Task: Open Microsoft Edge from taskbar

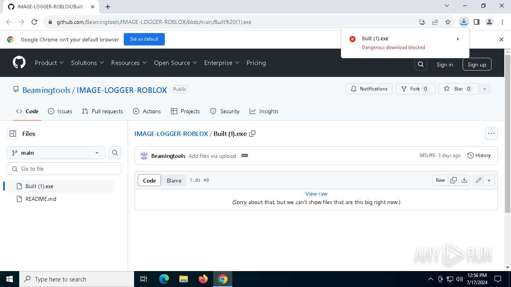Action: 164,279
